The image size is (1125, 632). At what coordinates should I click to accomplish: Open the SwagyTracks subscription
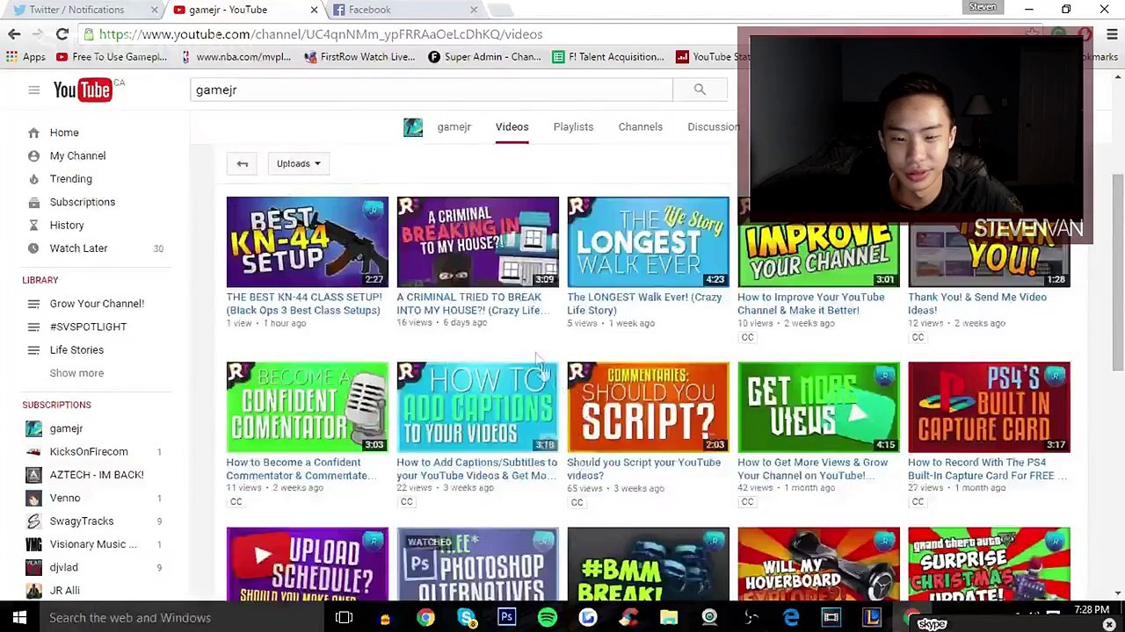tap(82, 521)
